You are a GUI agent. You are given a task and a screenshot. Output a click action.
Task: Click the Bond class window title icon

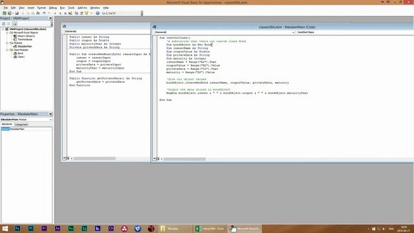pyautogui.click(x=65, y=26)
